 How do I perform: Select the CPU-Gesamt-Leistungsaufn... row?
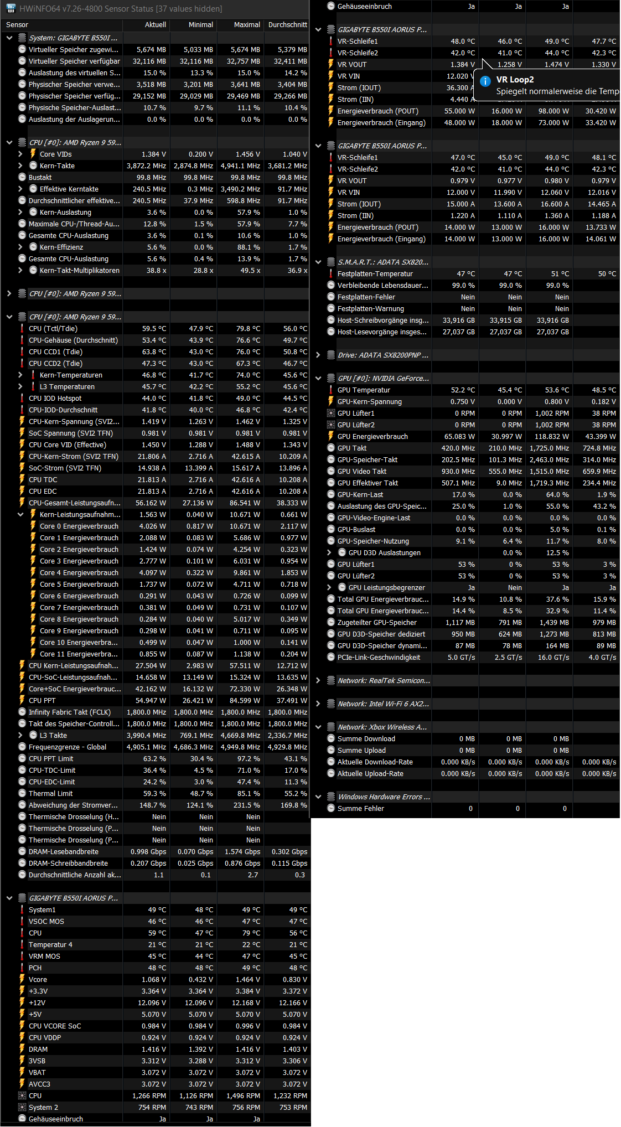coord(155,503)
